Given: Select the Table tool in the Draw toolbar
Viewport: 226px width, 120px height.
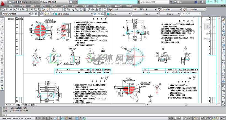Looking at the screenshot, I should click(2, 81).
